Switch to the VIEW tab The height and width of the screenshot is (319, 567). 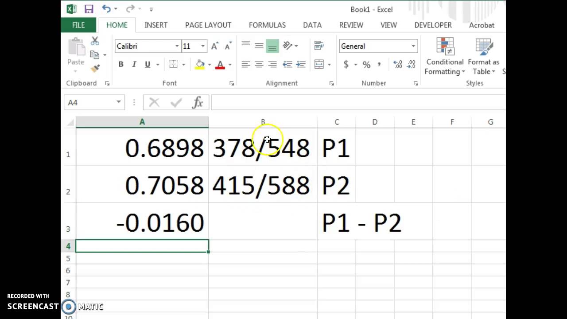[388, 25]
